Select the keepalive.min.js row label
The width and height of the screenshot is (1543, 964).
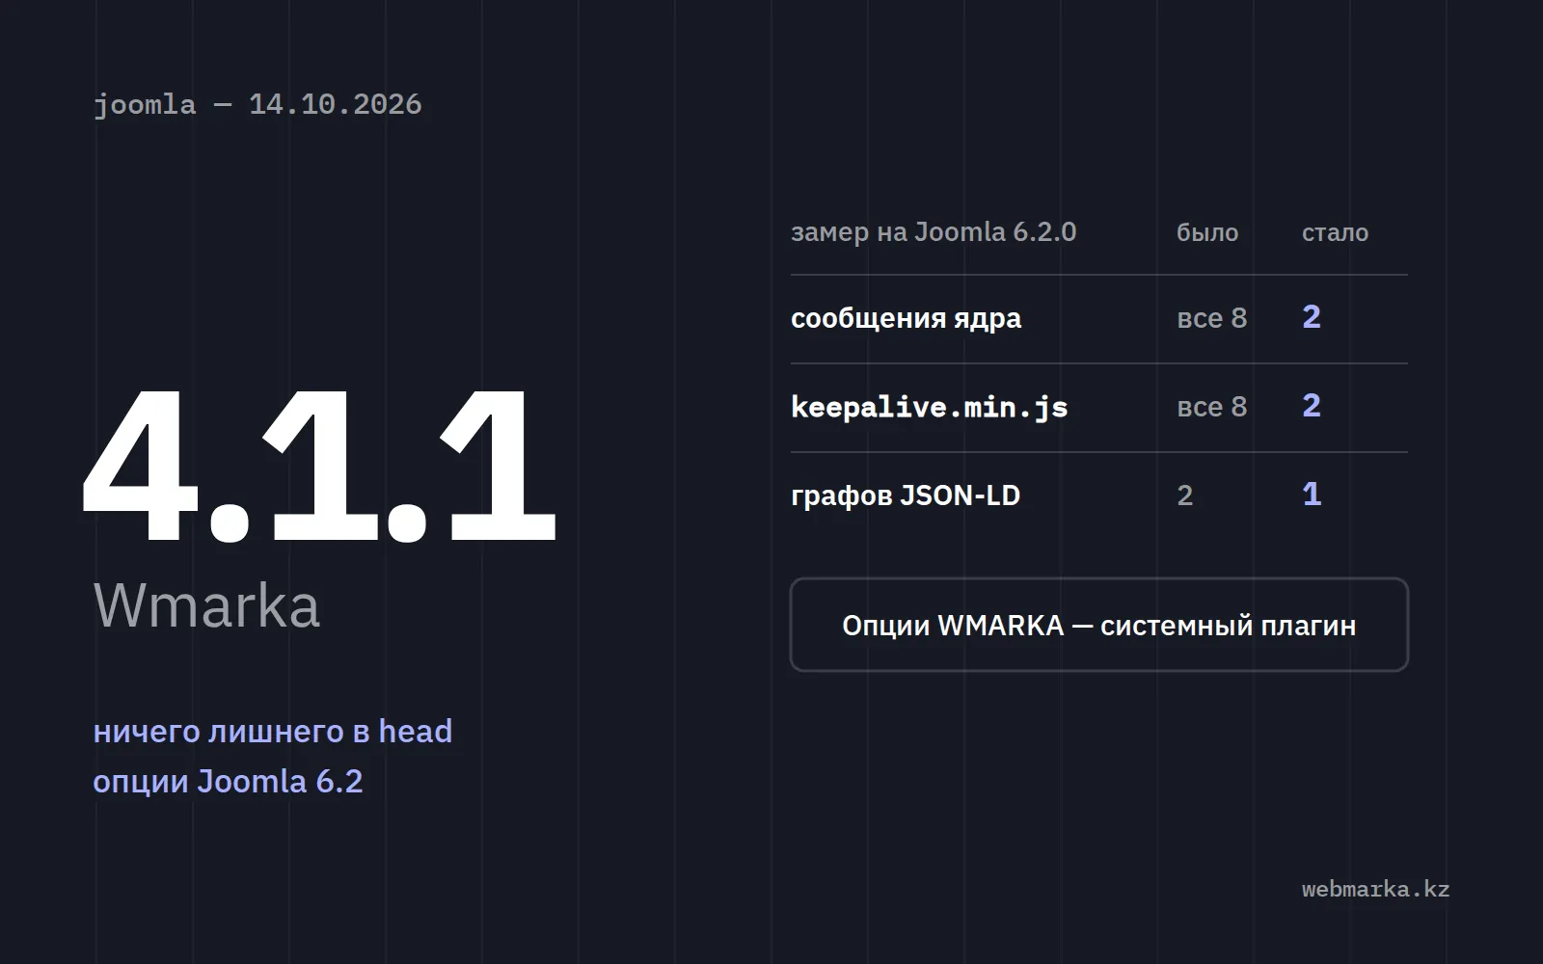click(x=930, y=407)
